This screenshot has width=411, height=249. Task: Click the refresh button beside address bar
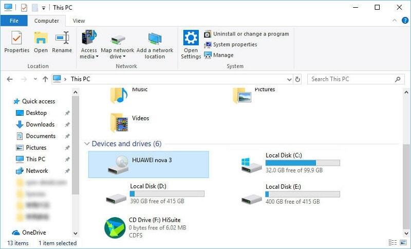[x=297, y=79]
